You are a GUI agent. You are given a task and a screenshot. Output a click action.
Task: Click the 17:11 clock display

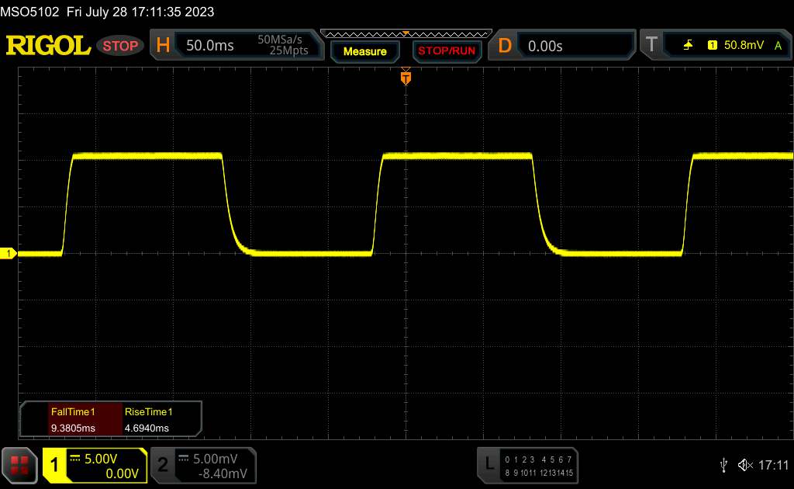773,465
